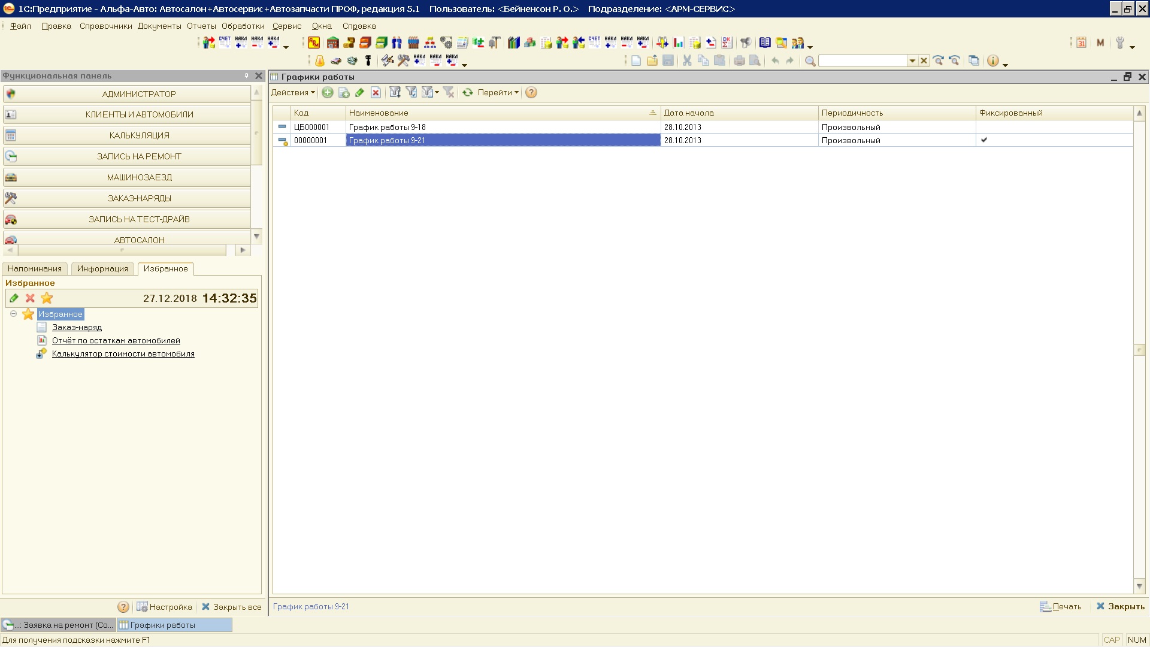Open the Справочники menu

click(105, 26)
